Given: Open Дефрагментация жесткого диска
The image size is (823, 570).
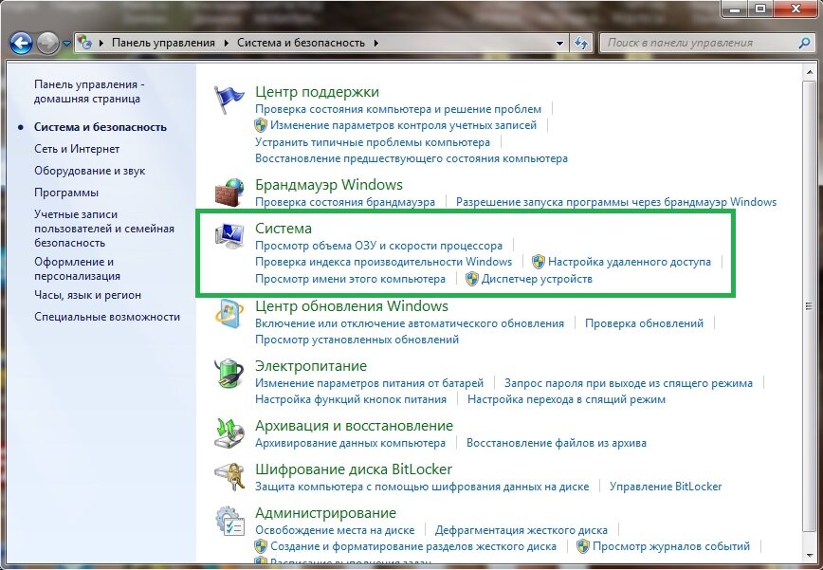Looking at the screenshot, I should tap(521, 530).
